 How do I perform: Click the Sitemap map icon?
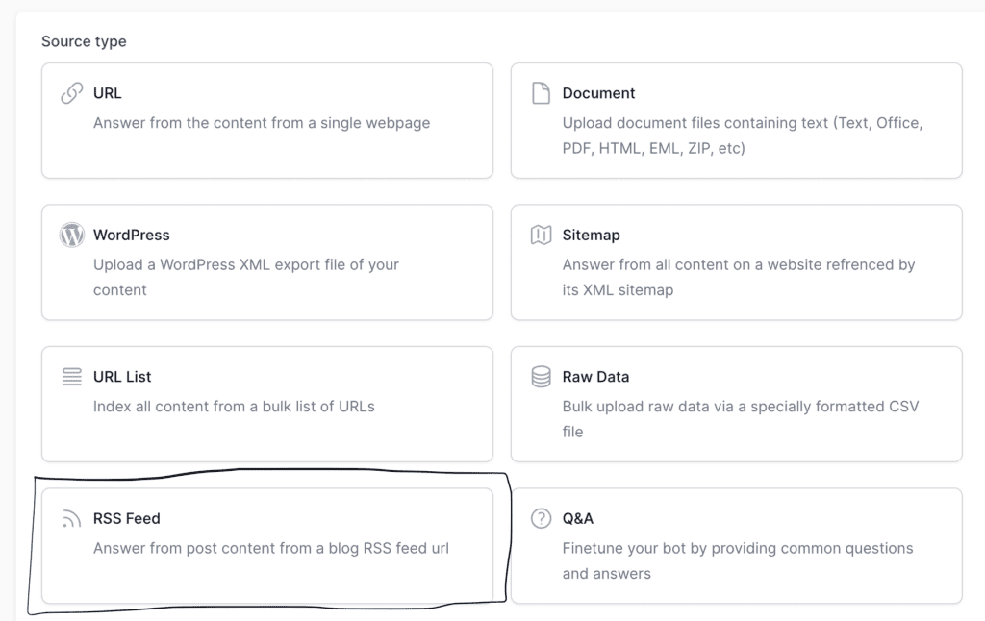pyautogui.click(x=541, y=235)
